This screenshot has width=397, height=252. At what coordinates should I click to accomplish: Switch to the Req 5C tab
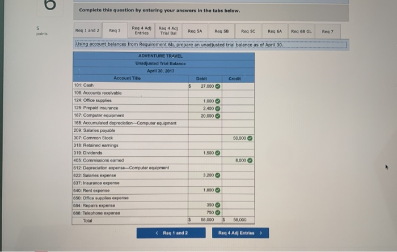click(248, 31)
